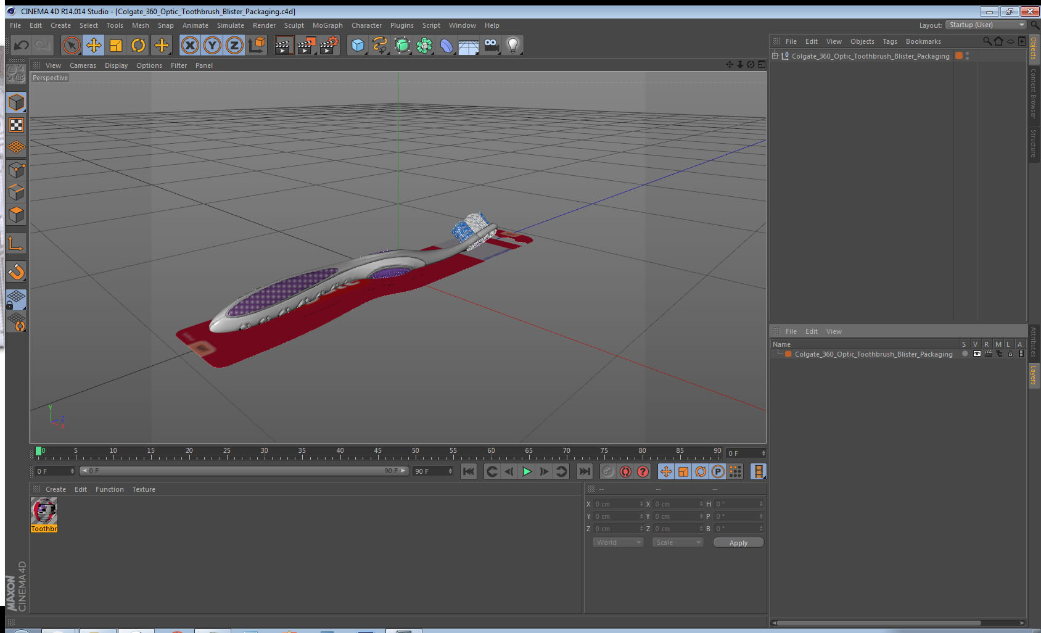Open the Layers side tab

(1034, 374)
